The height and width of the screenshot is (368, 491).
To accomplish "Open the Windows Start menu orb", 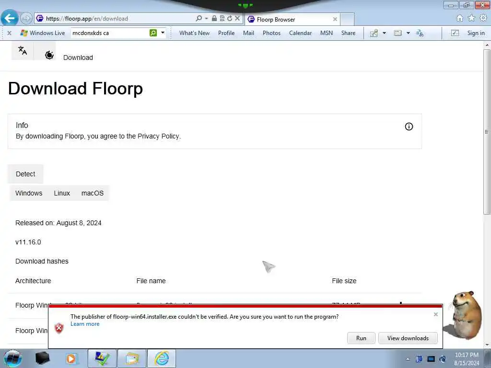I will tap(13, 358).
